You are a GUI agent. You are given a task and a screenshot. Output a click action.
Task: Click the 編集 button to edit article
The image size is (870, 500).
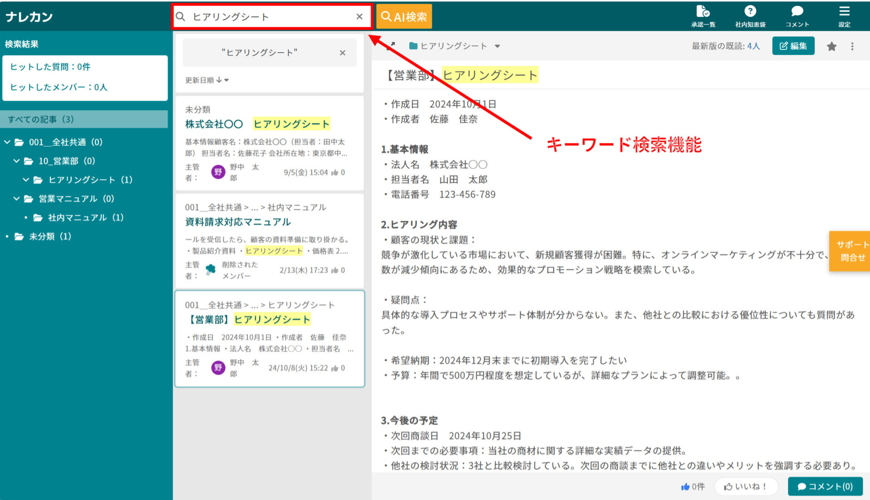click(x=793, y=46)
